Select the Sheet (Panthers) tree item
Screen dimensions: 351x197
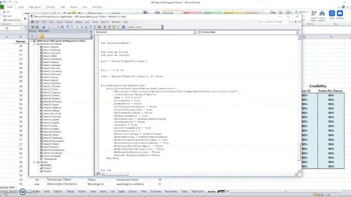[x=53, y=59]
